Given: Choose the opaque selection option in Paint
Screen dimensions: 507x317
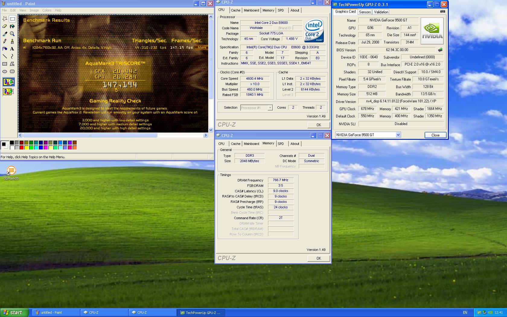Looking at the screenshot, I should (8, 82).
